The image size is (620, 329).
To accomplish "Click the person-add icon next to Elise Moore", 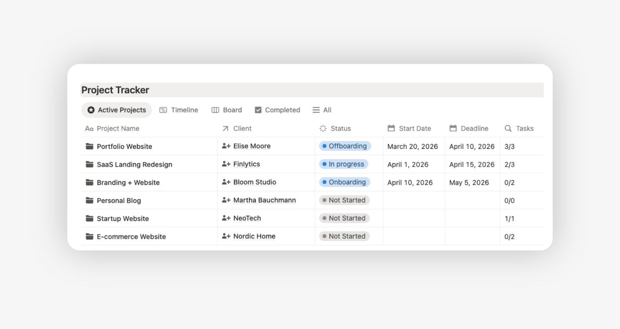I will point(226,146).
